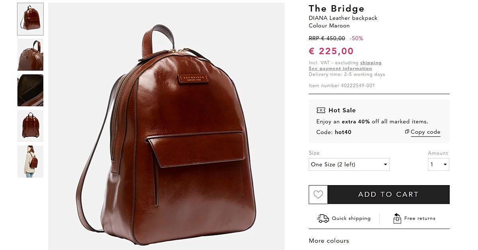Image resolution: width=478 pixels, height=250 pixels.
Task: Add the backpack to cart
Action: 388,195
